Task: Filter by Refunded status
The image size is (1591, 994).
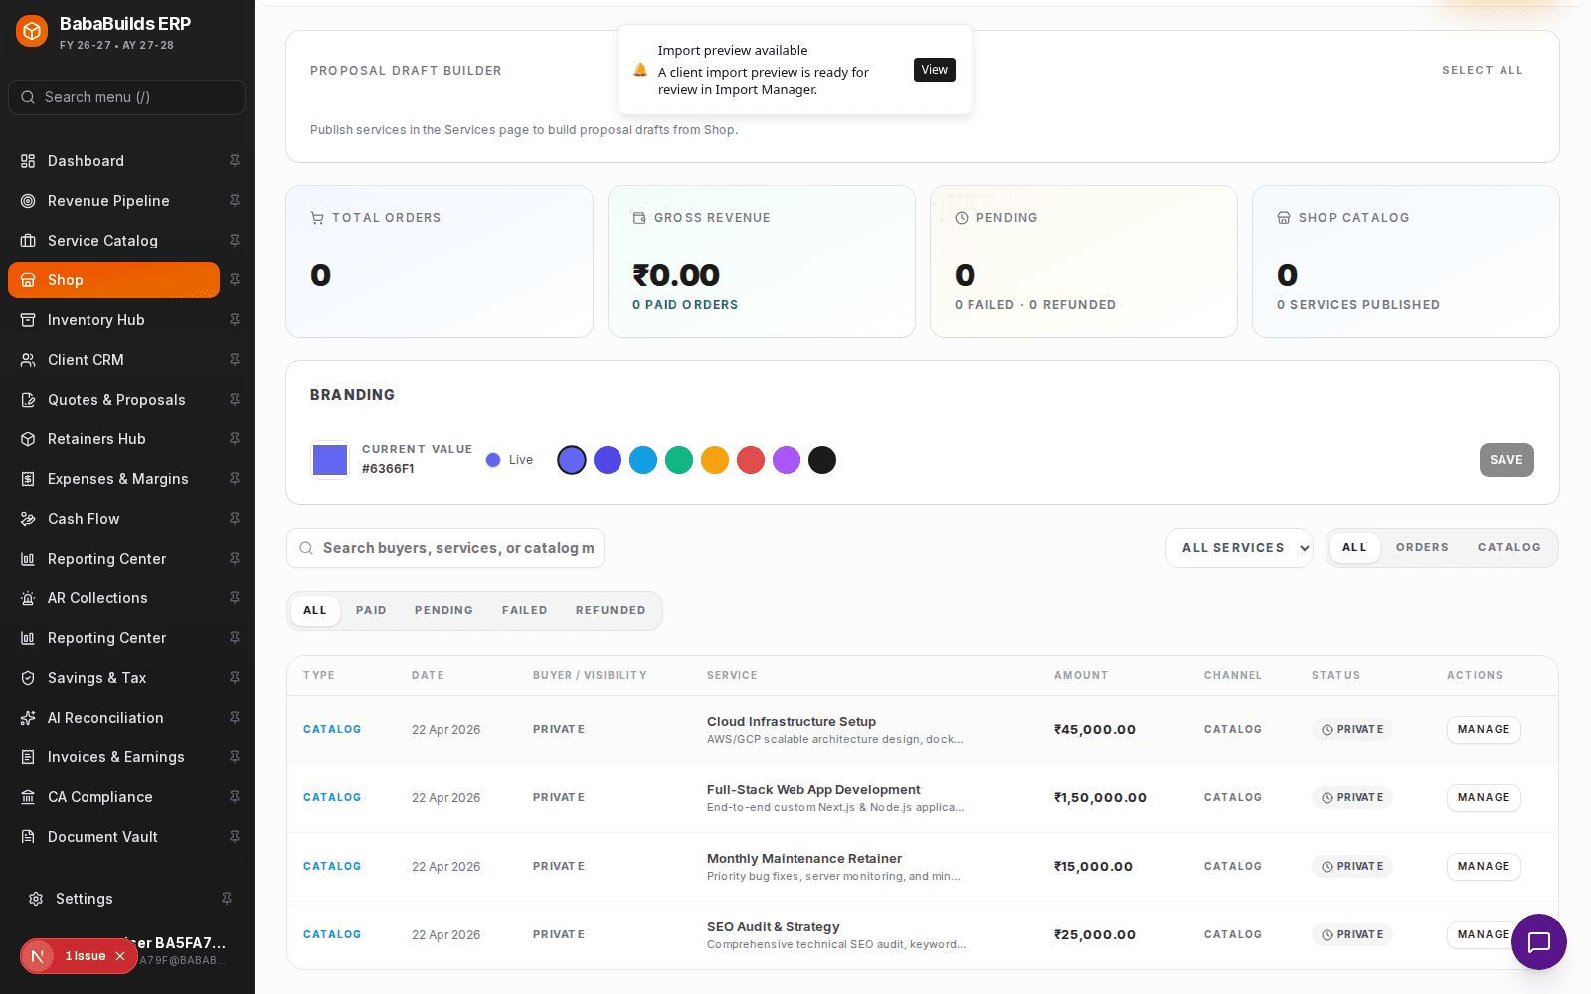Action: point(611,611)
